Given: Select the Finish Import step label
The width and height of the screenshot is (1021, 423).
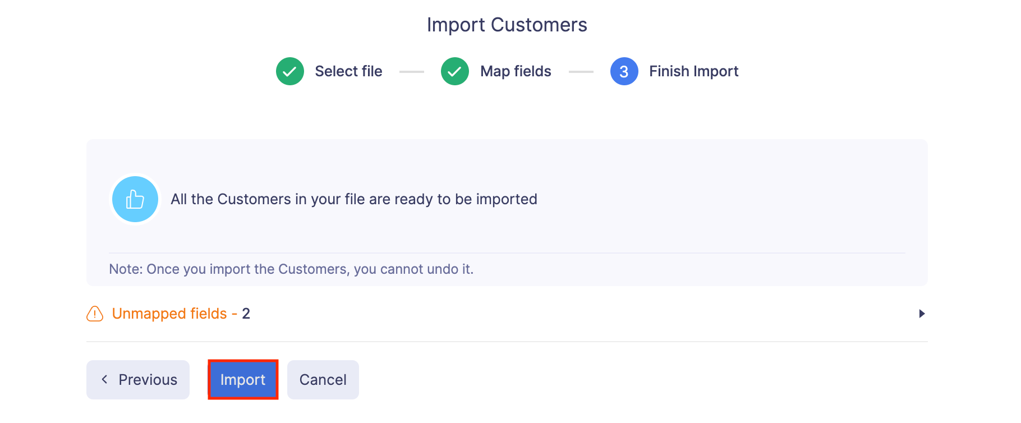Looking at the screenshot, I should 693,71.
